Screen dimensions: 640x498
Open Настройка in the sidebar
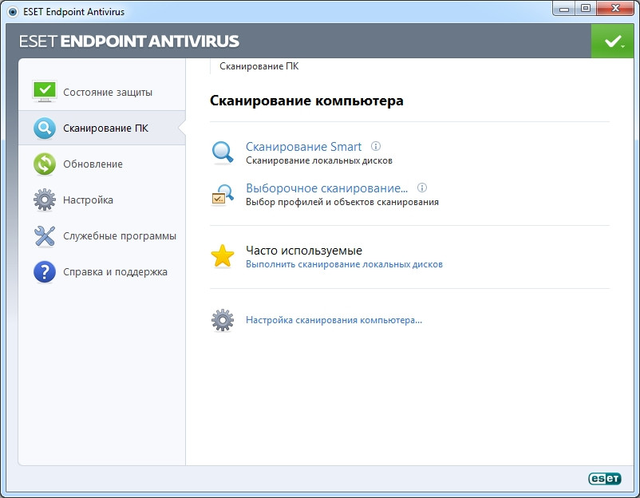102,200
